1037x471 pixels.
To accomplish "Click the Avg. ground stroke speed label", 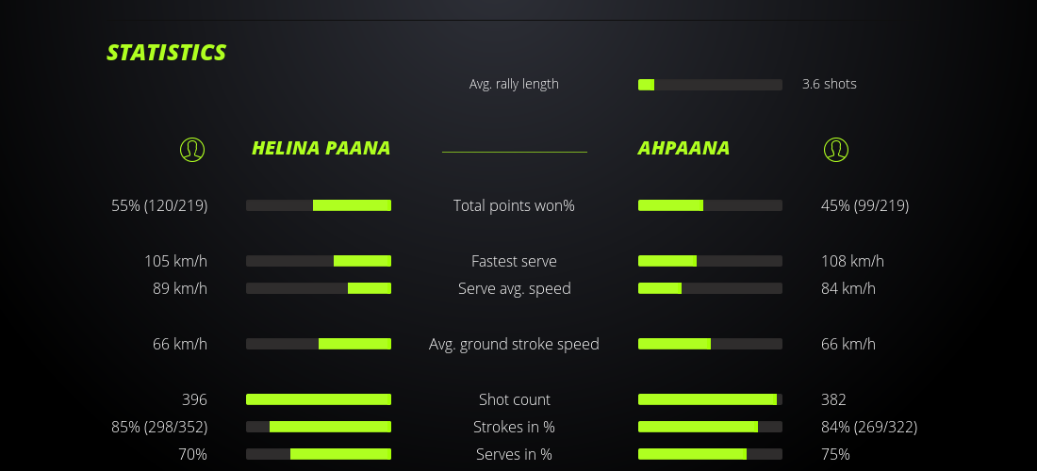I will coord(514,344).
